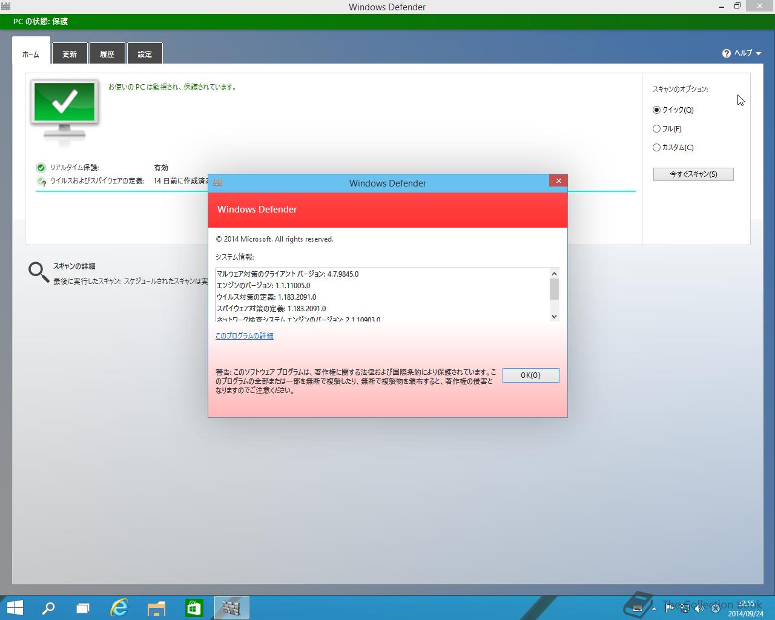
Task: Click system info scrollbar up arrow
Action: 554,273
